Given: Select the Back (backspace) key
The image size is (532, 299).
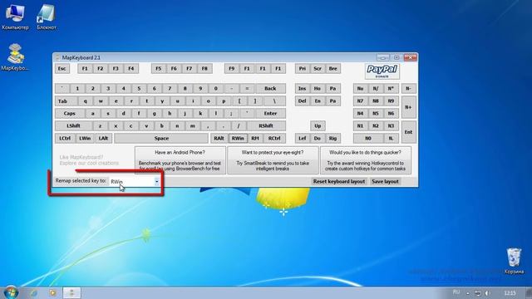Looking at the screenshot, I should click(x=270, y=89).
